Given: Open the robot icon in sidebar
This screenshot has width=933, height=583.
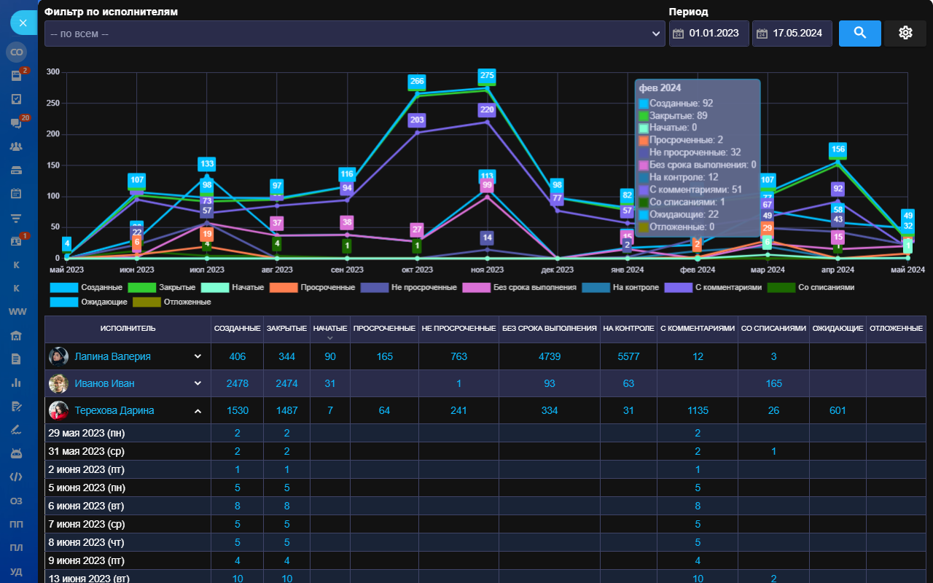Looking at the screenshot, I should coord(16,453).
